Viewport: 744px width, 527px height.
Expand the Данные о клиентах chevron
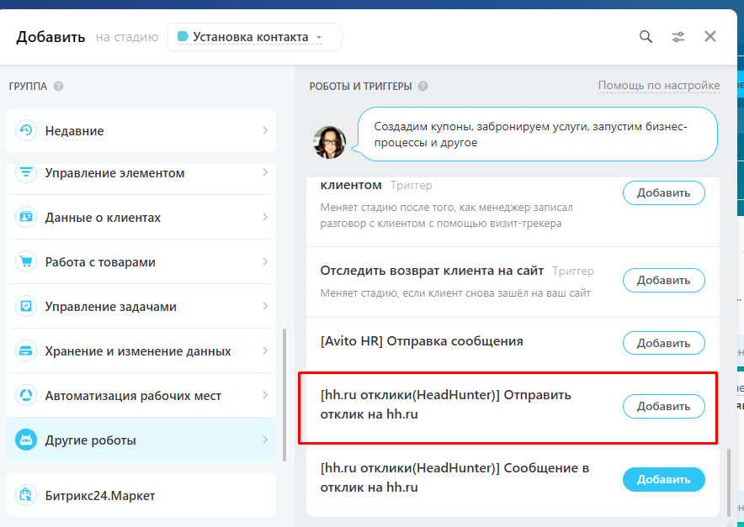265,217
